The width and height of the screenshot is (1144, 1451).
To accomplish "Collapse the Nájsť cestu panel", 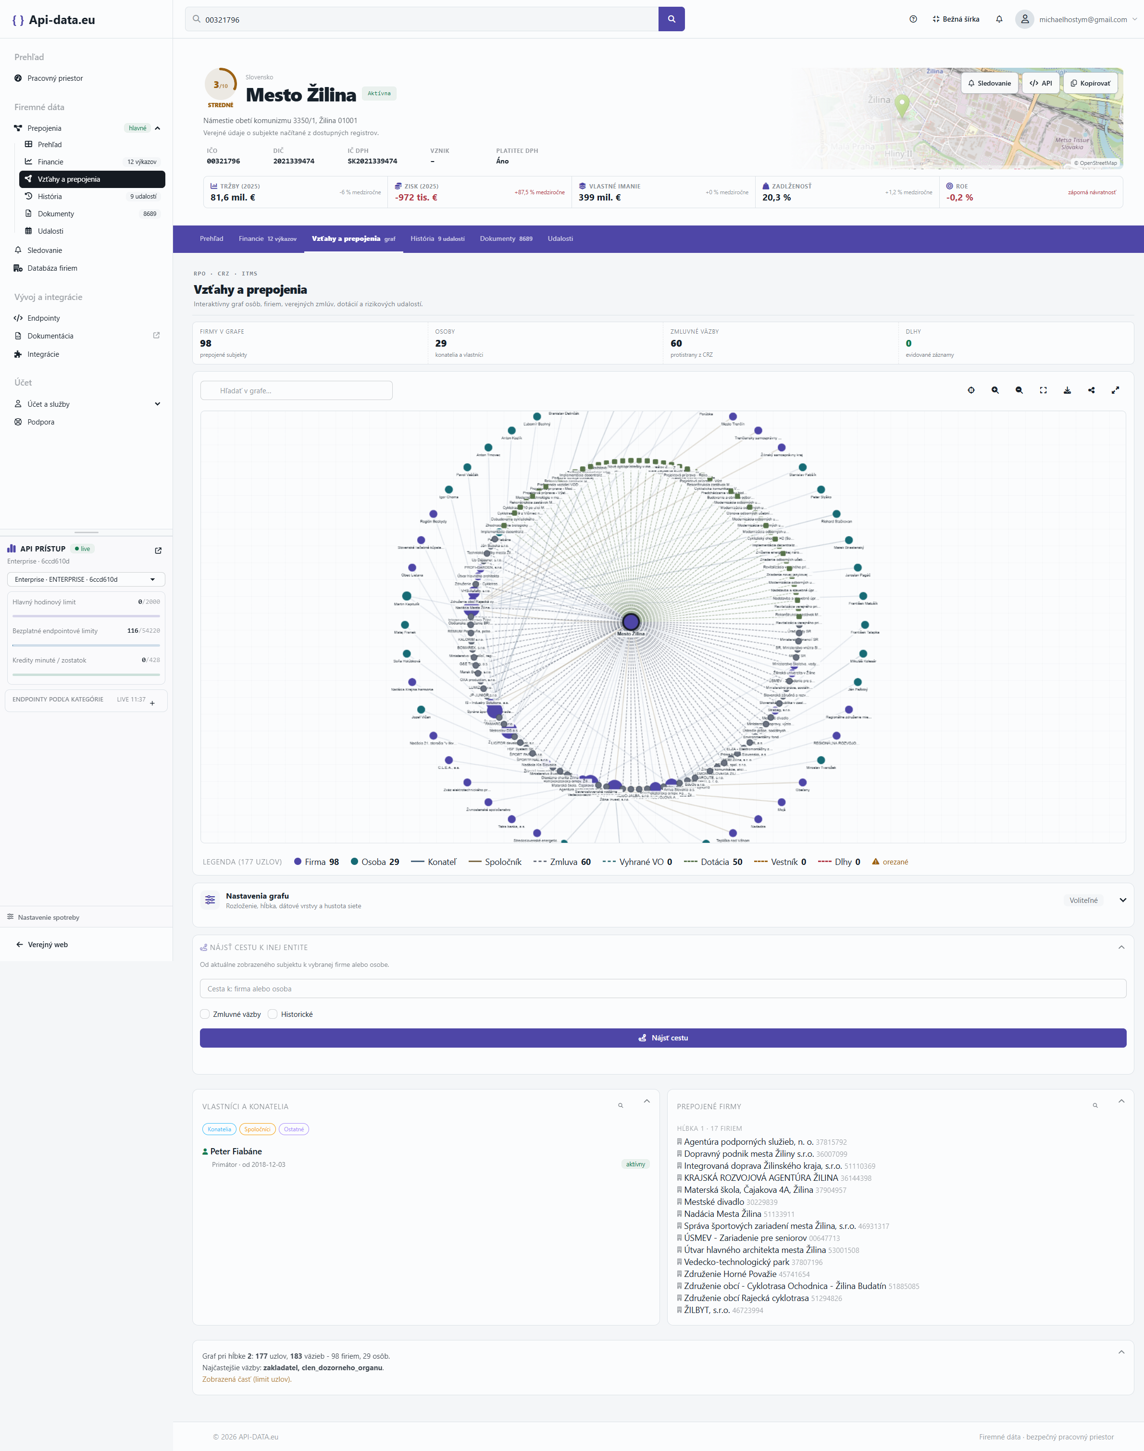I will click(x=1121, y=947).
